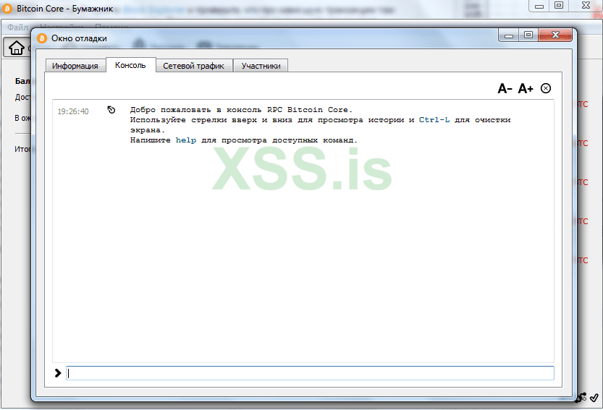
Task: Open the Информация tab
Action: coord(75,66)
